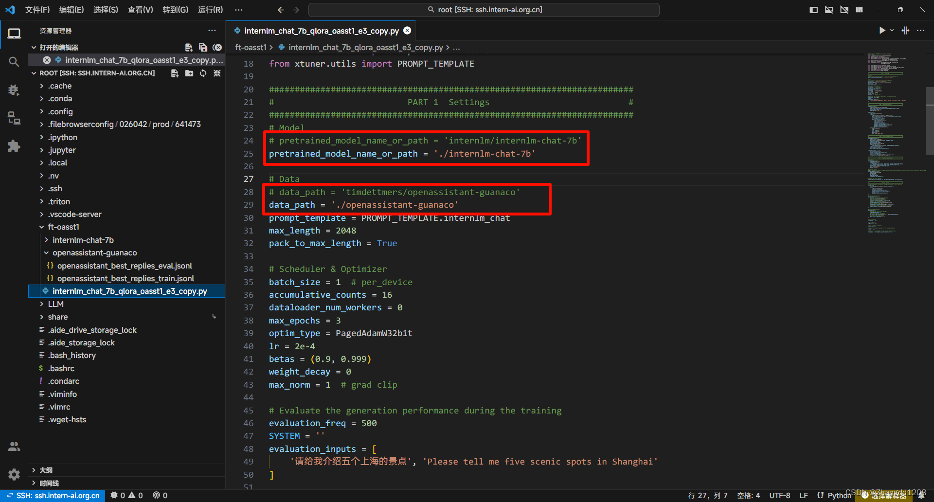Open Manage gear settings menu
The width and height of the screenshot is (934, 502).
pos(14,474)
